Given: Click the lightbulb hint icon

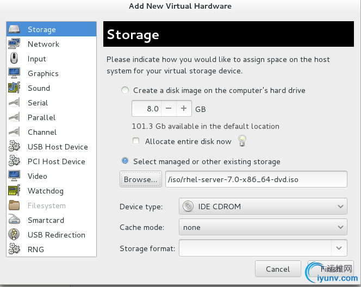Looking at the screenshot, I should 242,141.
